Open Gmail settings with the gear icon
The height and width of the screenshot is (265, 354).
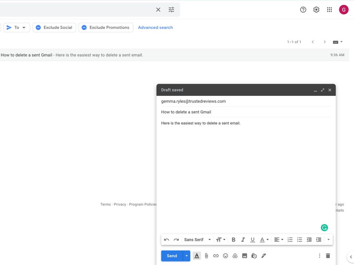point(316,9)
